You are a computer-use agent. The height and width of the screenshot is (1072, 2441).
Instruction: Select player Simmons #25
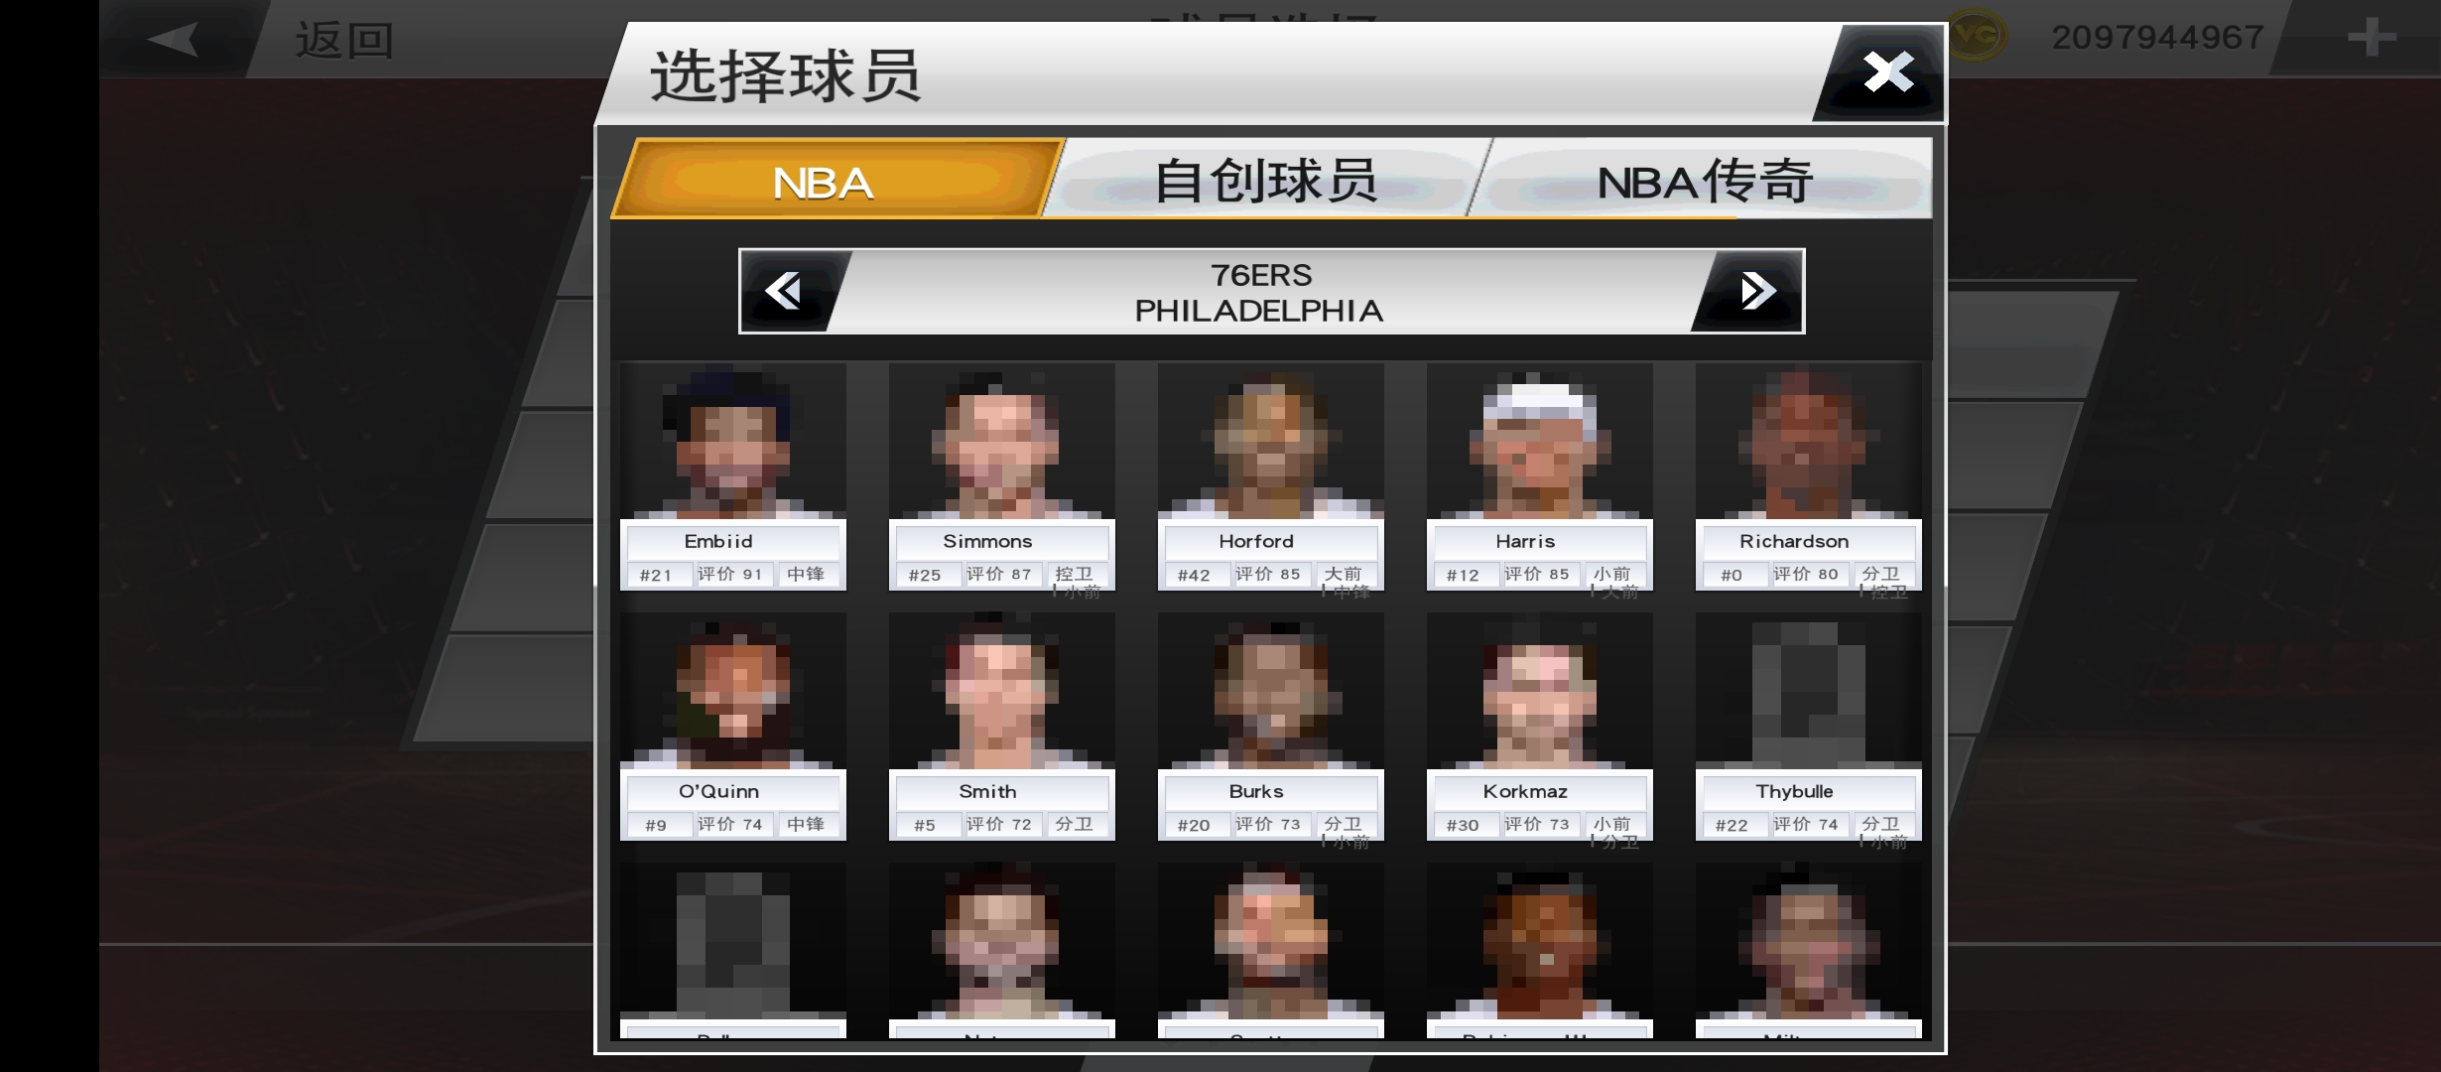pyautogui.click(x=1002, y=476)
